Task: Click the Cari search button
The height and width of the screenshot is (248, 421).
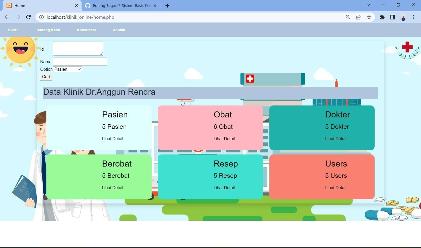Action: [x=46, y=77]
